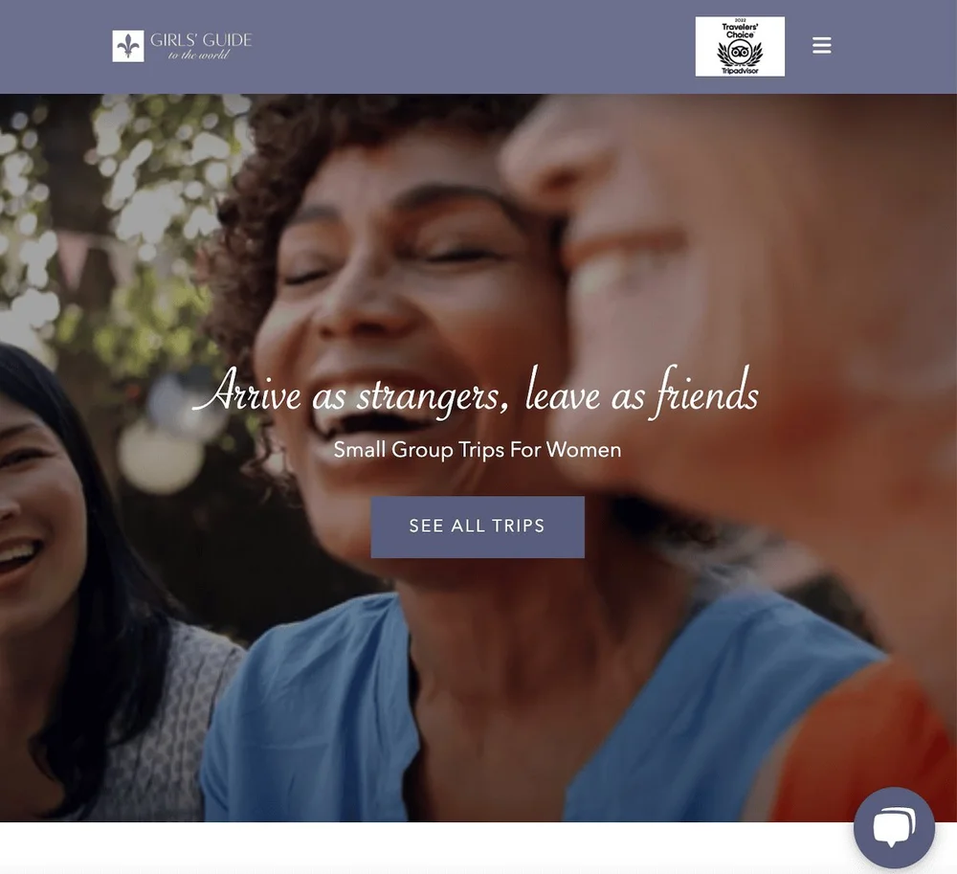The width and height of the screenshot is (957, 874).
Task: Click the 'Travelers' Choice' text in badge
Action: pos(740,31)
